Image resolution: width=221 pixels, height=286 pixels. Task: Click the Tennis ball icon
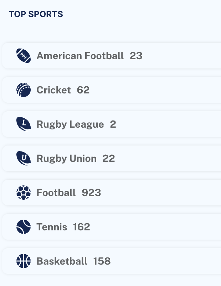coord(24,227)
